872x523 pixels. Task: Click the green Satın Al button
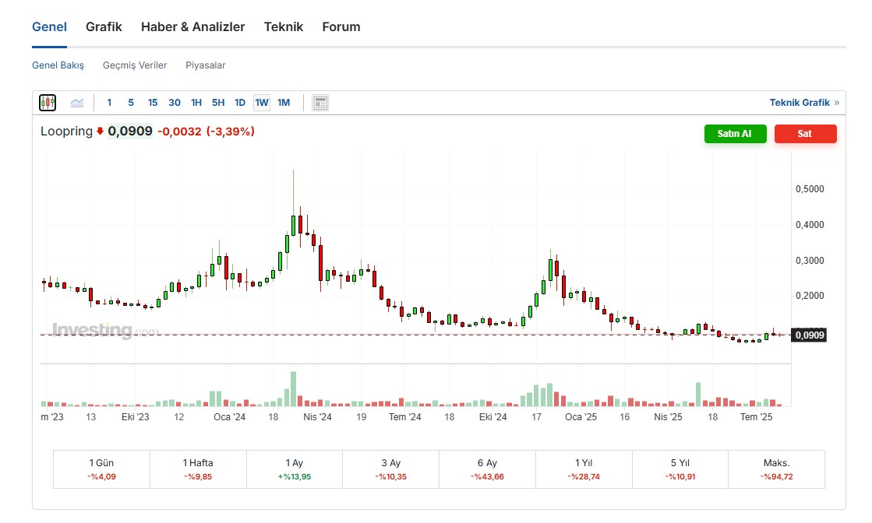click(735, 134)
